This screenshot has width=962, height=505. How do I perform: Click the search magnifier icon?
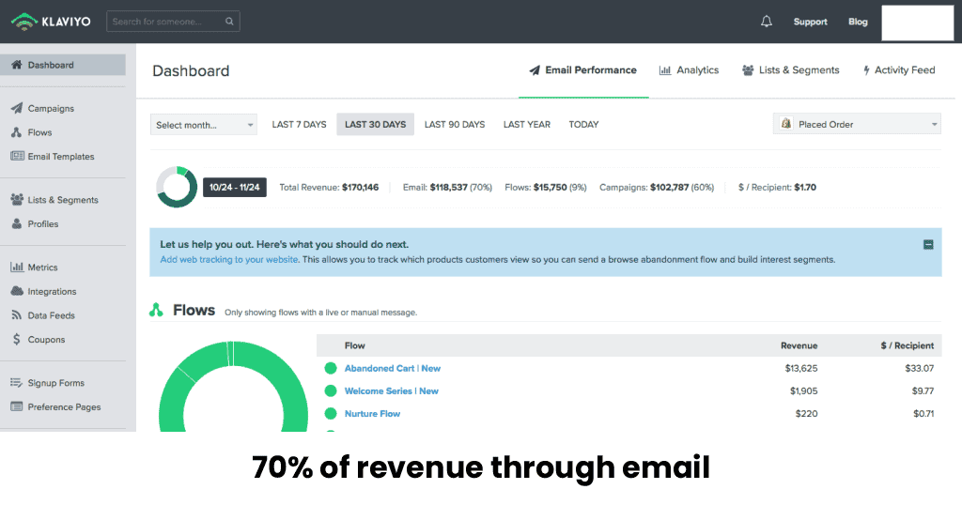229,22
